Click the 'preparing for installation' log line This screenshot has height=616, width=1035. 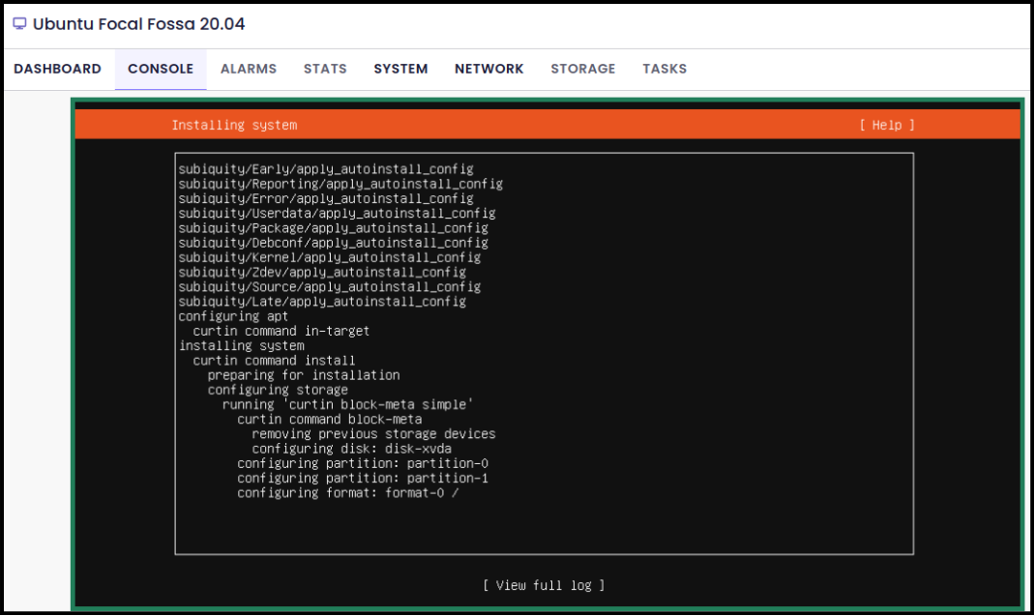coord(304,375)
